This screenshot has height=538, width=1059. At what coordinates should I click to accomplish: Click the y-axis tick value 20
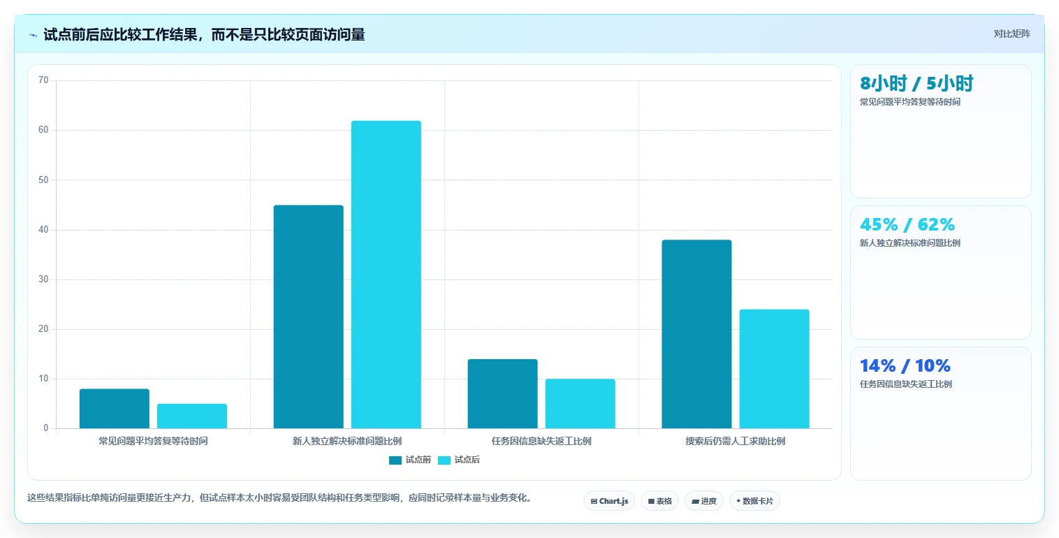pyautogui.click(x=43, y=329)
